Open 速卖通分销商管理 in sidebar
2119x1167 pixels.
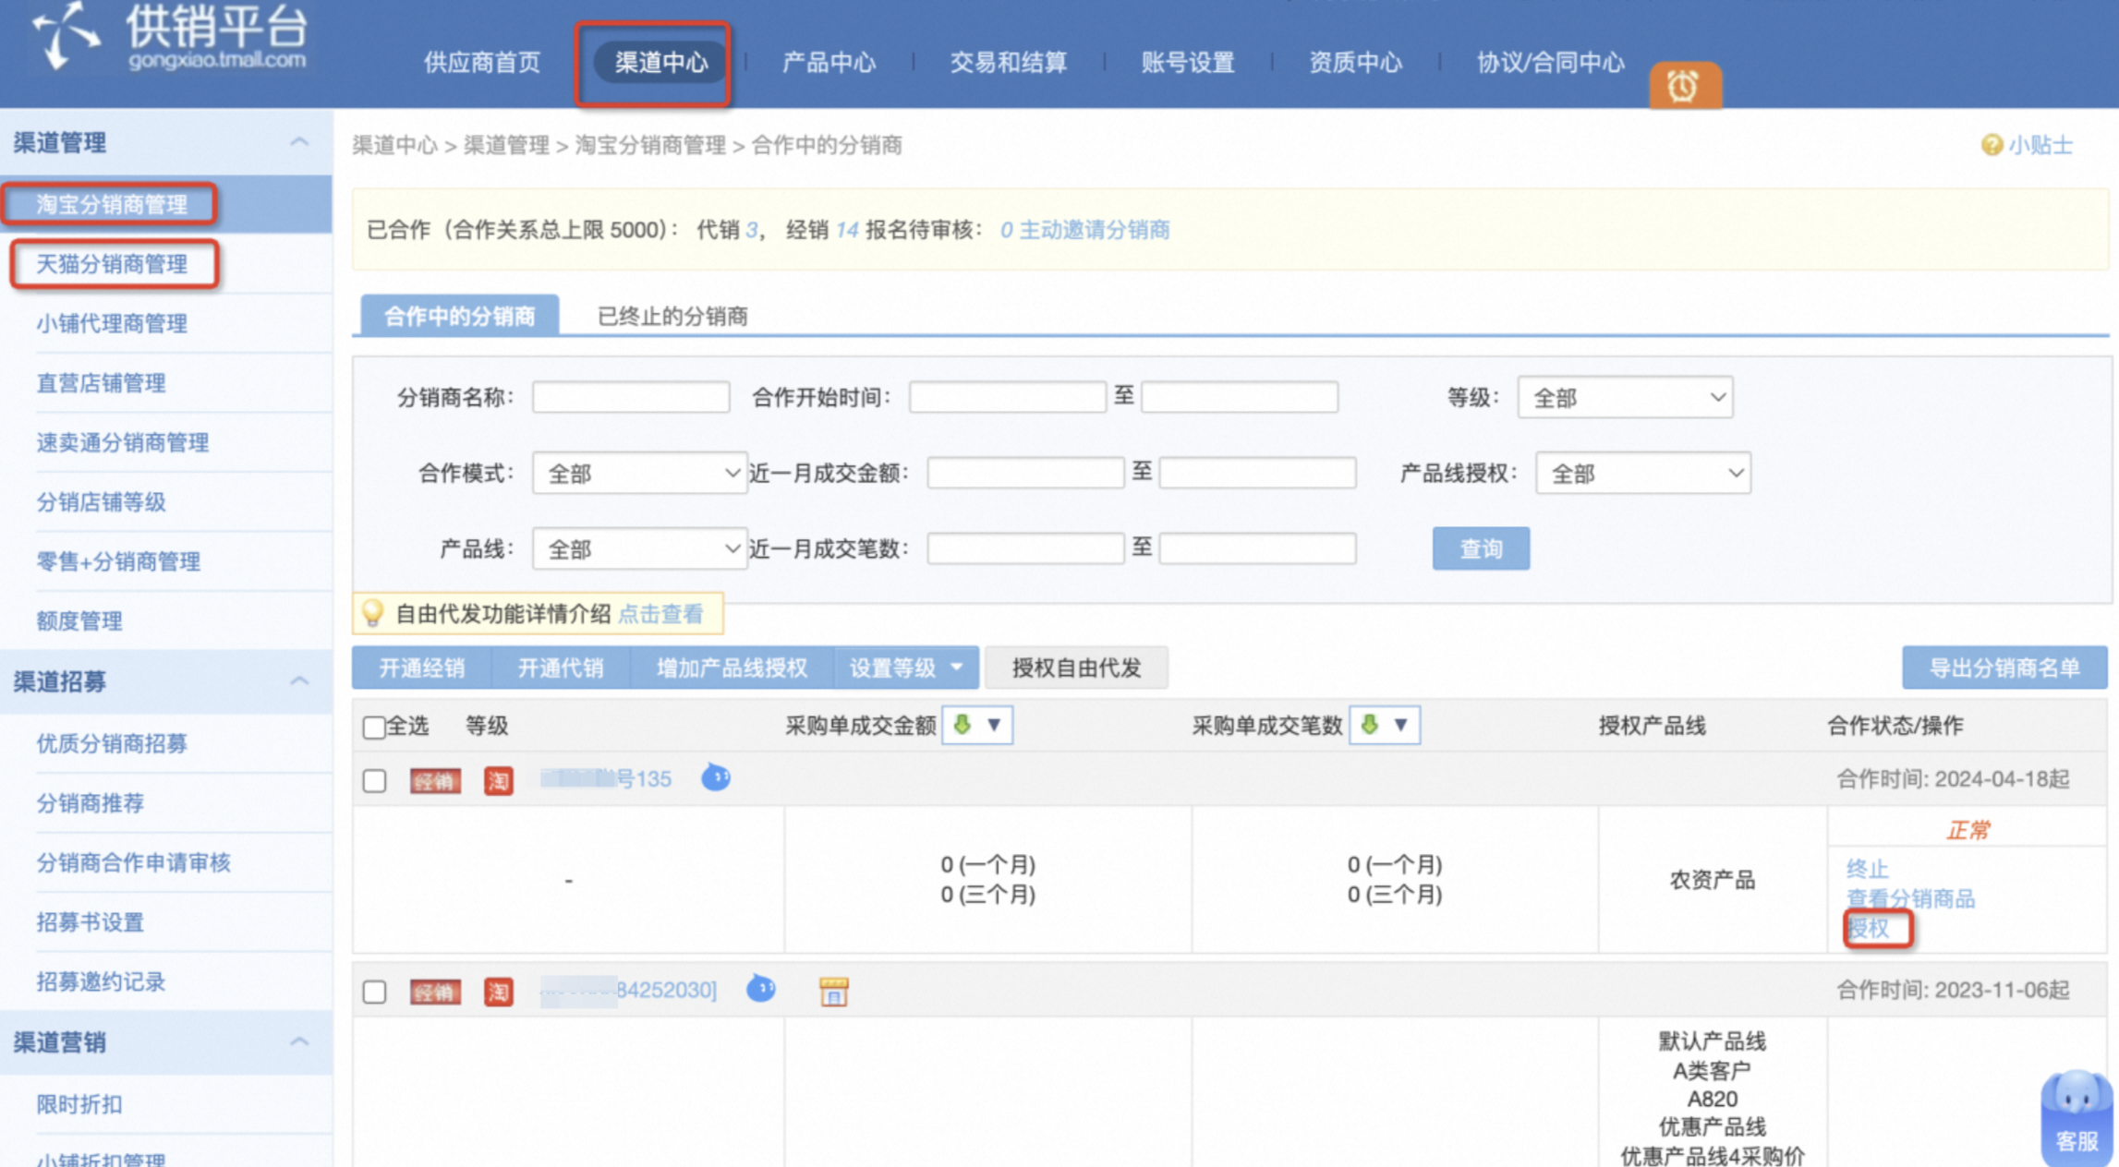point(123,442)
